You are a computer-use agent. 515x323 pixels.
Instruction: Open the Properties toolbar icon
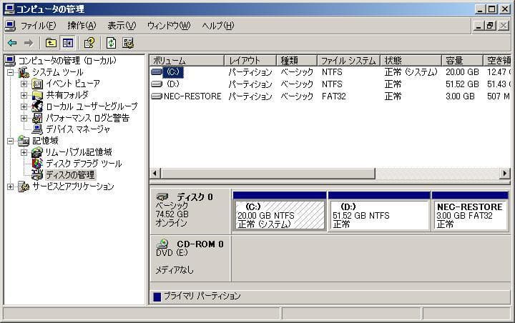pyautogui.click(x=89, y=43)
